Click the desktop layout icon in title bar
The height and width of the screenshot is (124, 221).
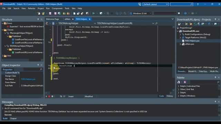click(x=140, y=4)
